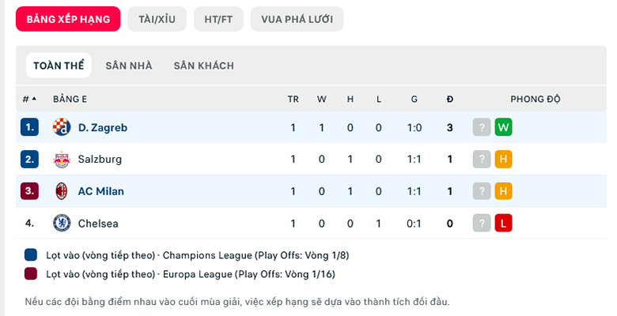Click D. Zagreb's grey question mark badge
617x316 pixels.
click(x=482, y=127)
